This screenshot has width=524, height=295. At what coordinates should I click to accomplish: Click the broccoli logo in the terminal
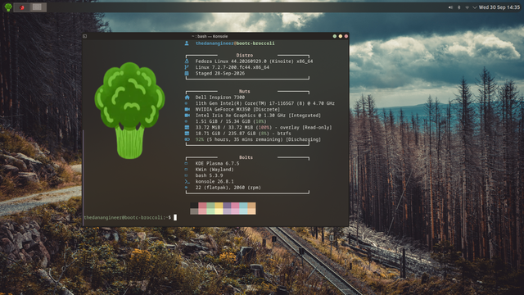(x=129, y=111)
